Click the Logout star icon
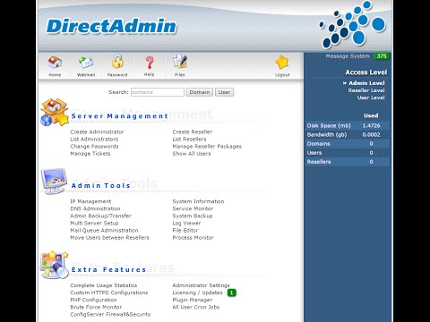430x322 pixels. (x=282, y=63)
